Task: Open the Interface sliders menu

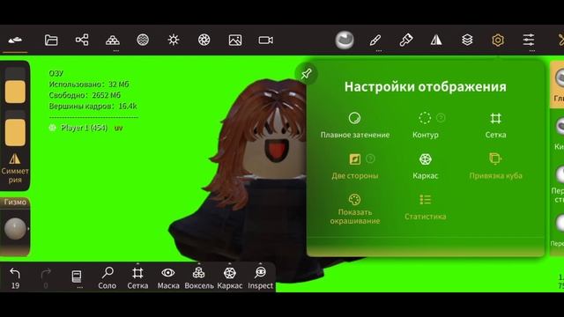Action: 529,40
